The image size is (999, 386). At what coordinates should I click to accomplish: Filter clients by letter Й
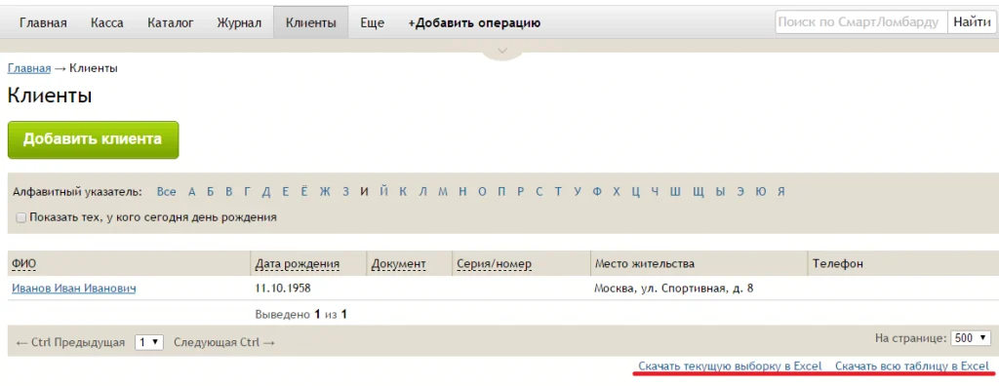coord(383,192)
